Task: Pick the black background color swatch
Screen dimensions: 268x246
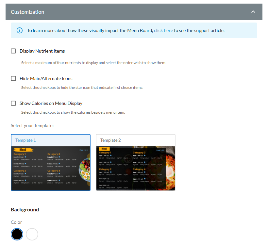Action: point(17,234)
